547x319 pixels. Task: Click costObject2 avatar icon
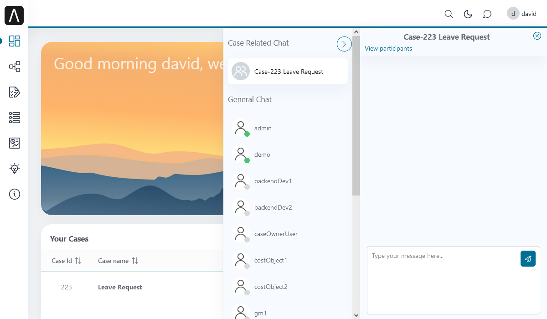(241, 287)
